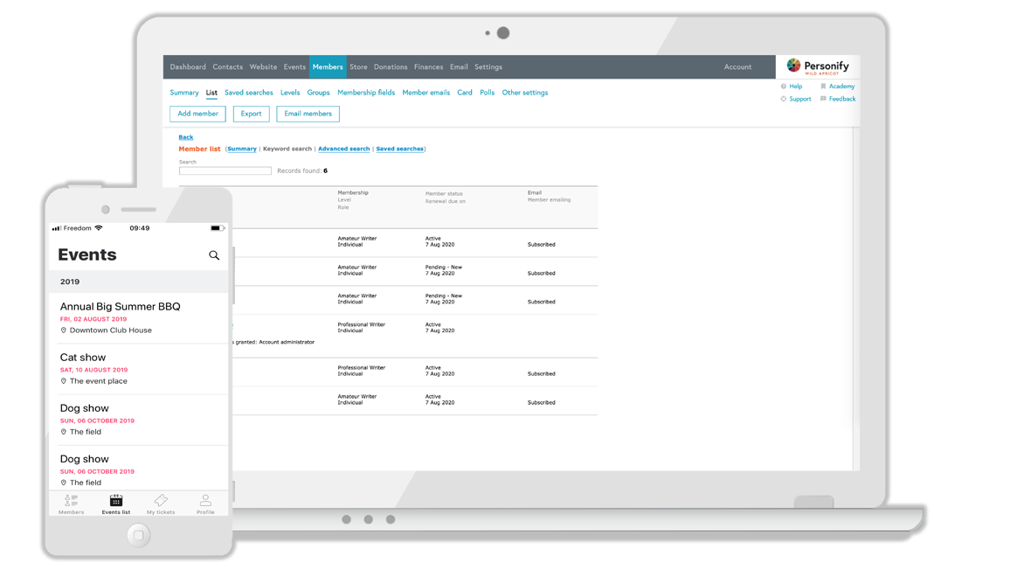
Task: Open the Annual Big Summer BBQ event
Action: pyautogui.click(x=121, y=306)
